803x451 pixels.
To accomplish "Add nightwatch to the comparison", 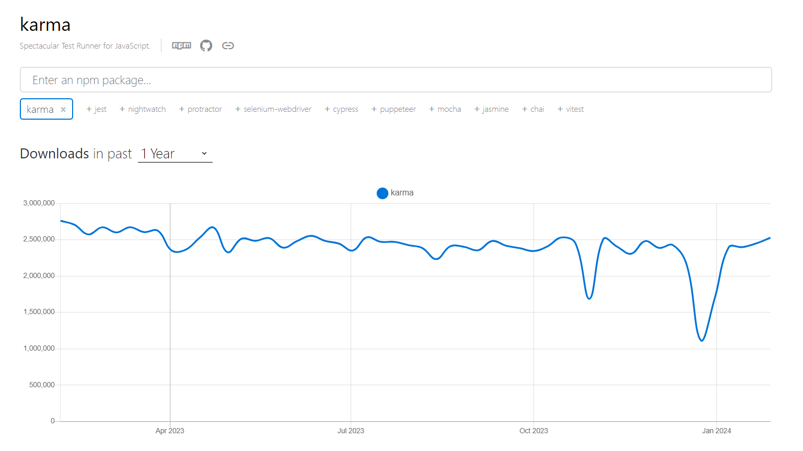I will tap(143, 109).
